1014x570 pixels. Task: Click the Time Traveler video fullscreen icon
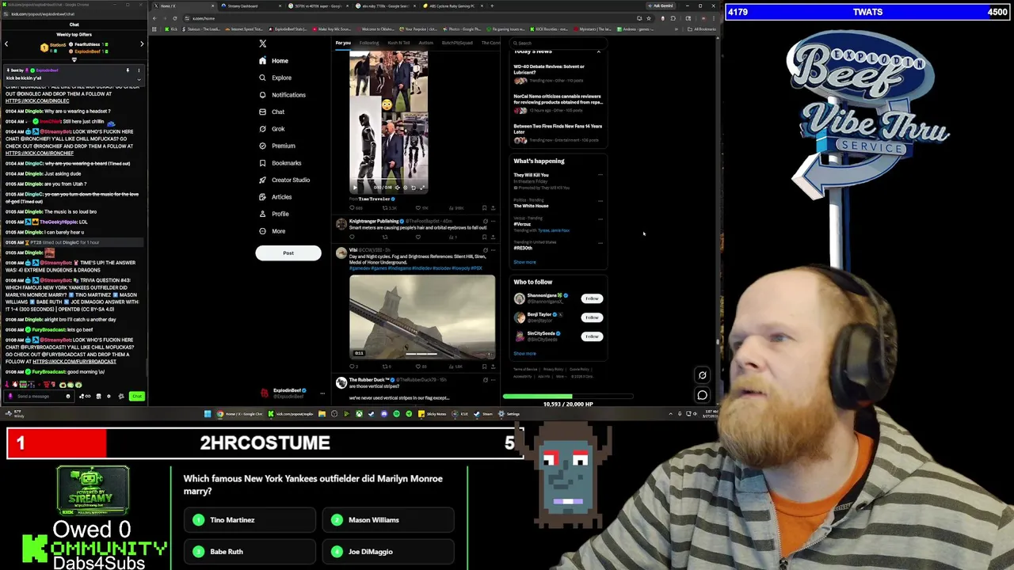(x=422, y=188)
